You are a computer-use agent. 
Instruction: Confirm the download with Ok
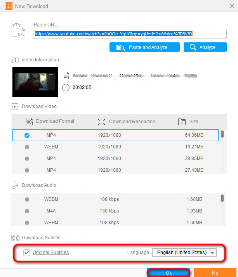pyautogui.click(x=169, y=273)
